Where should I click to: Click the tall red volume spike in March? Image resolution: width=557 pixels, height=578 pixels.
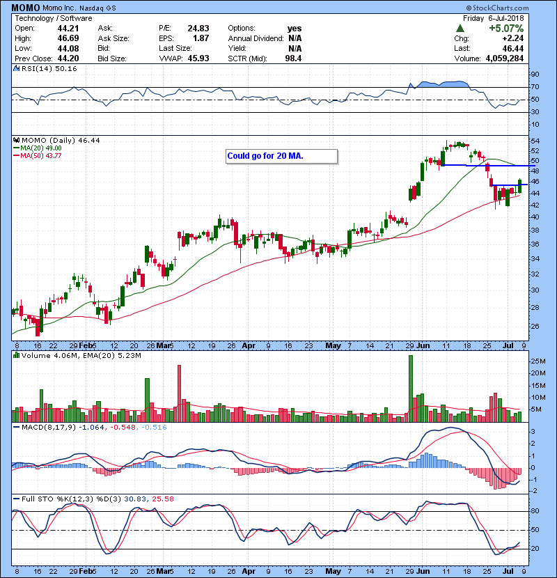point(180,393)
